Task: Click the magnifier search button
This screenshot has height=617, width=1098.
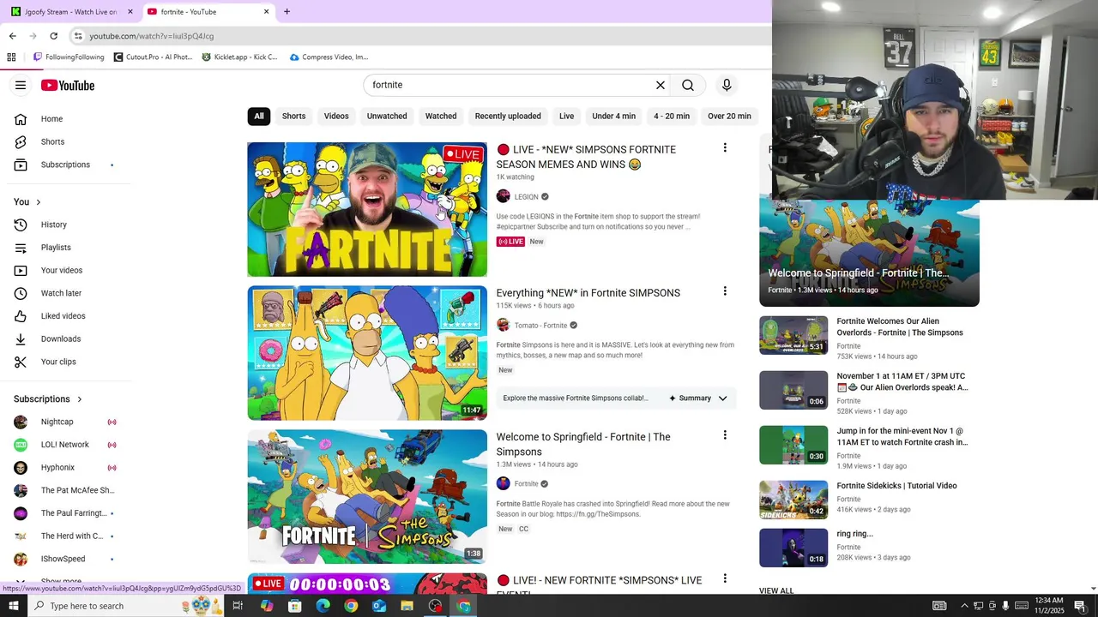Action: pyautogui.click(x=688, y=85)
